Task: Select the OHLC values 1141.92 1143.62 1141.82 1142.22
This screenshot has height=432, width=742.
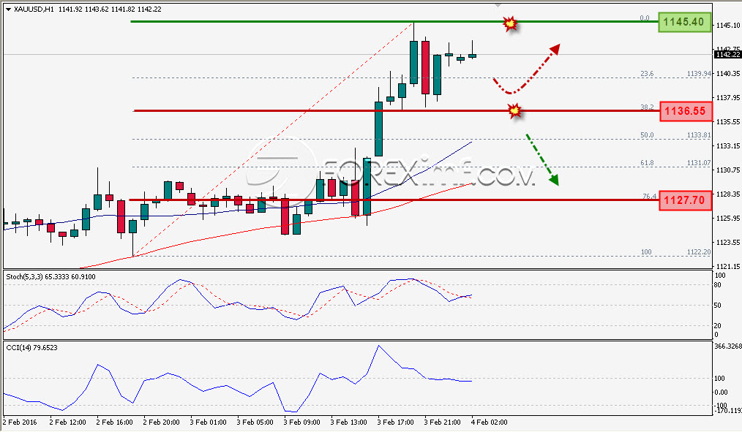Action: click(110, 10)
